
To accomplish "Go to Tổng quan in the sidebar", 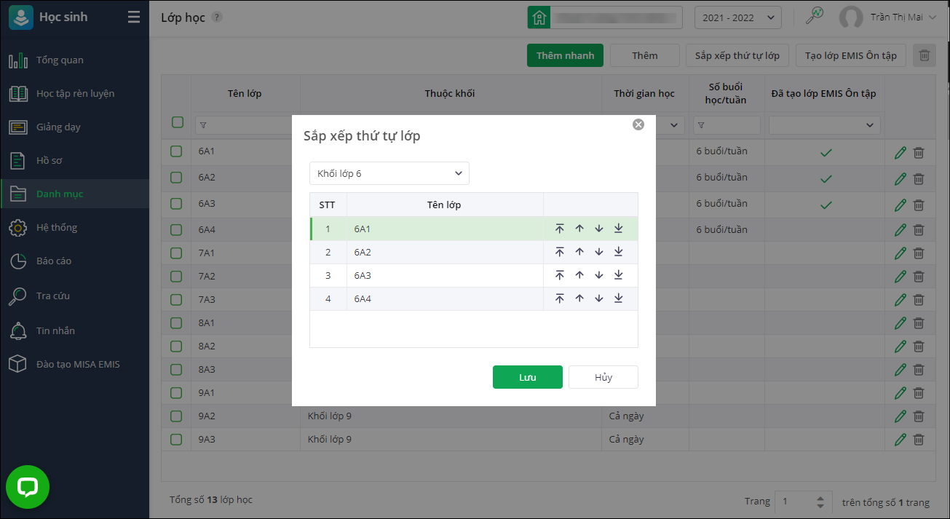I will coord(60,60).
